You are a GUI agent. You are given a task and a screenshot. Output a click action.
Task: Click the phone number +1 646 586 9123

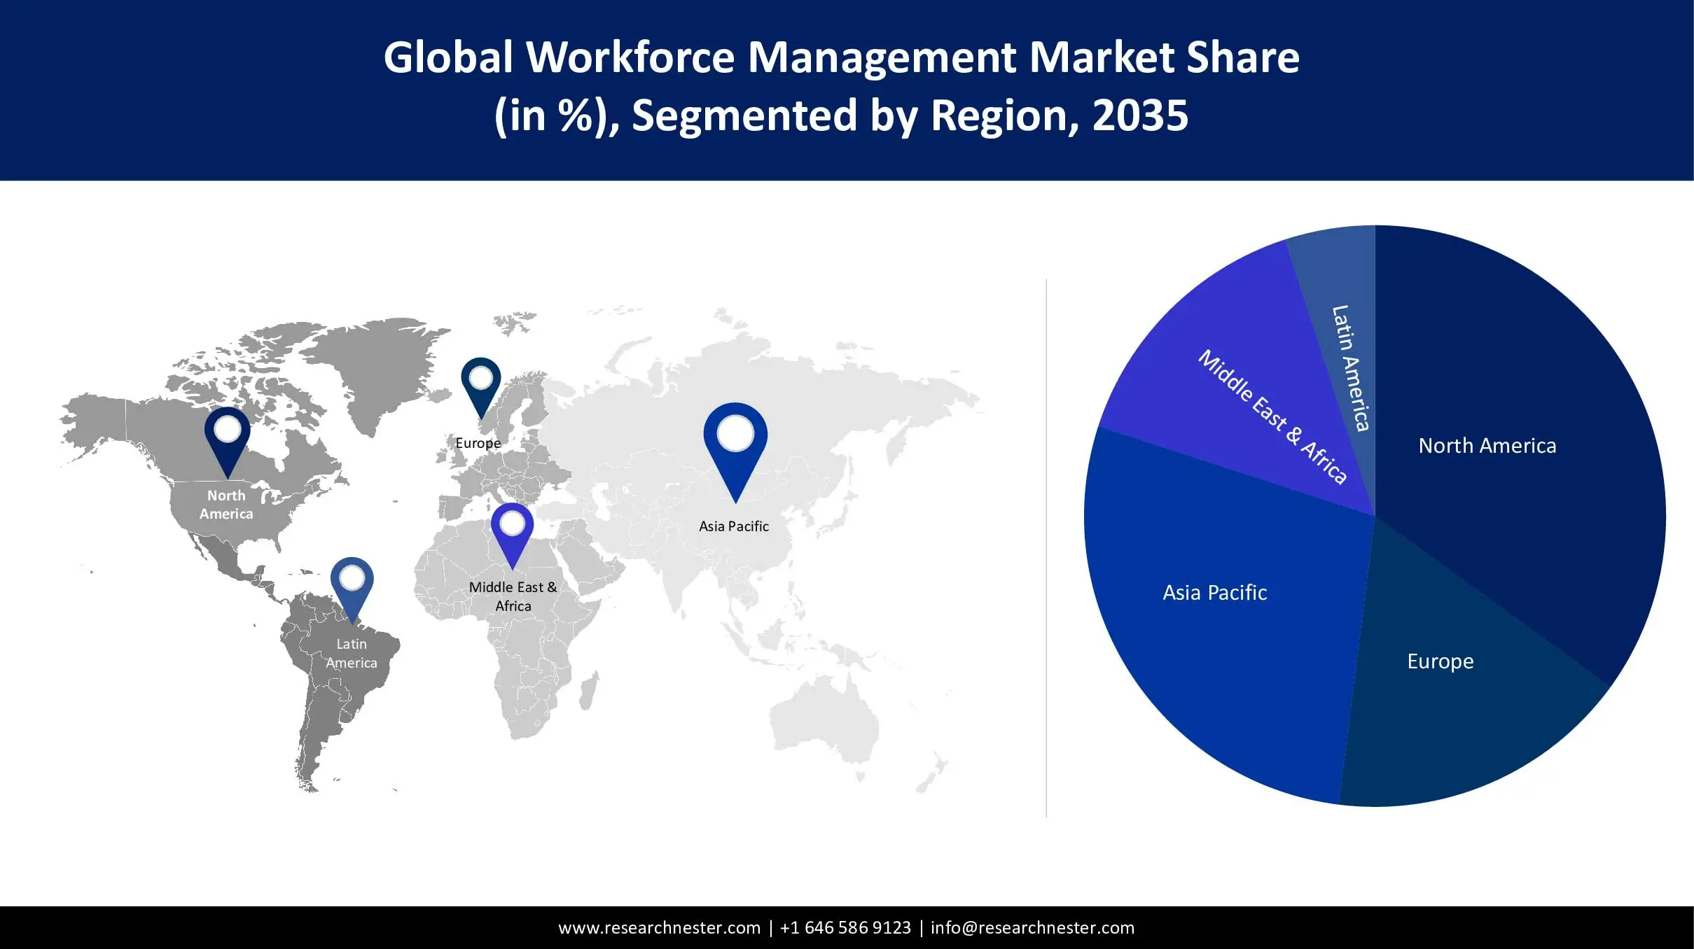point(845,928)
